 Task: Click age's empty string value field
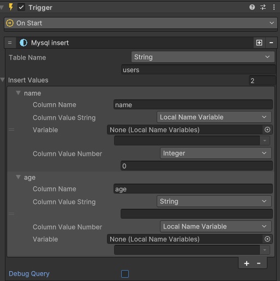point(196,214)
